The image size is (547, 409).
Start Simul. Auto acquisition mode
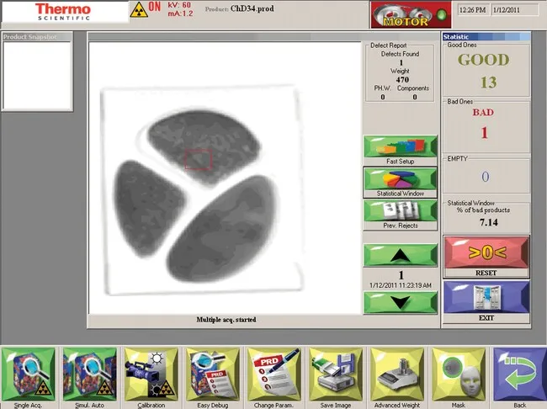point(88,372)
